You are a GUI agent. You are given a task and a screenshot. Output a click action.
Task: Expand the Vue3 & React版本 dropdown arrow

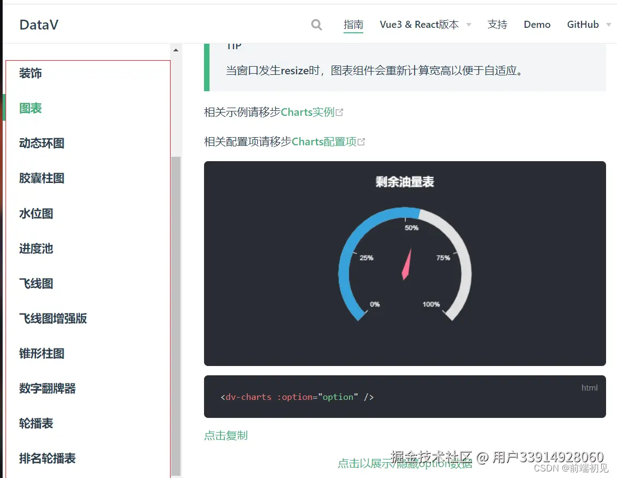tap(469, 25)
